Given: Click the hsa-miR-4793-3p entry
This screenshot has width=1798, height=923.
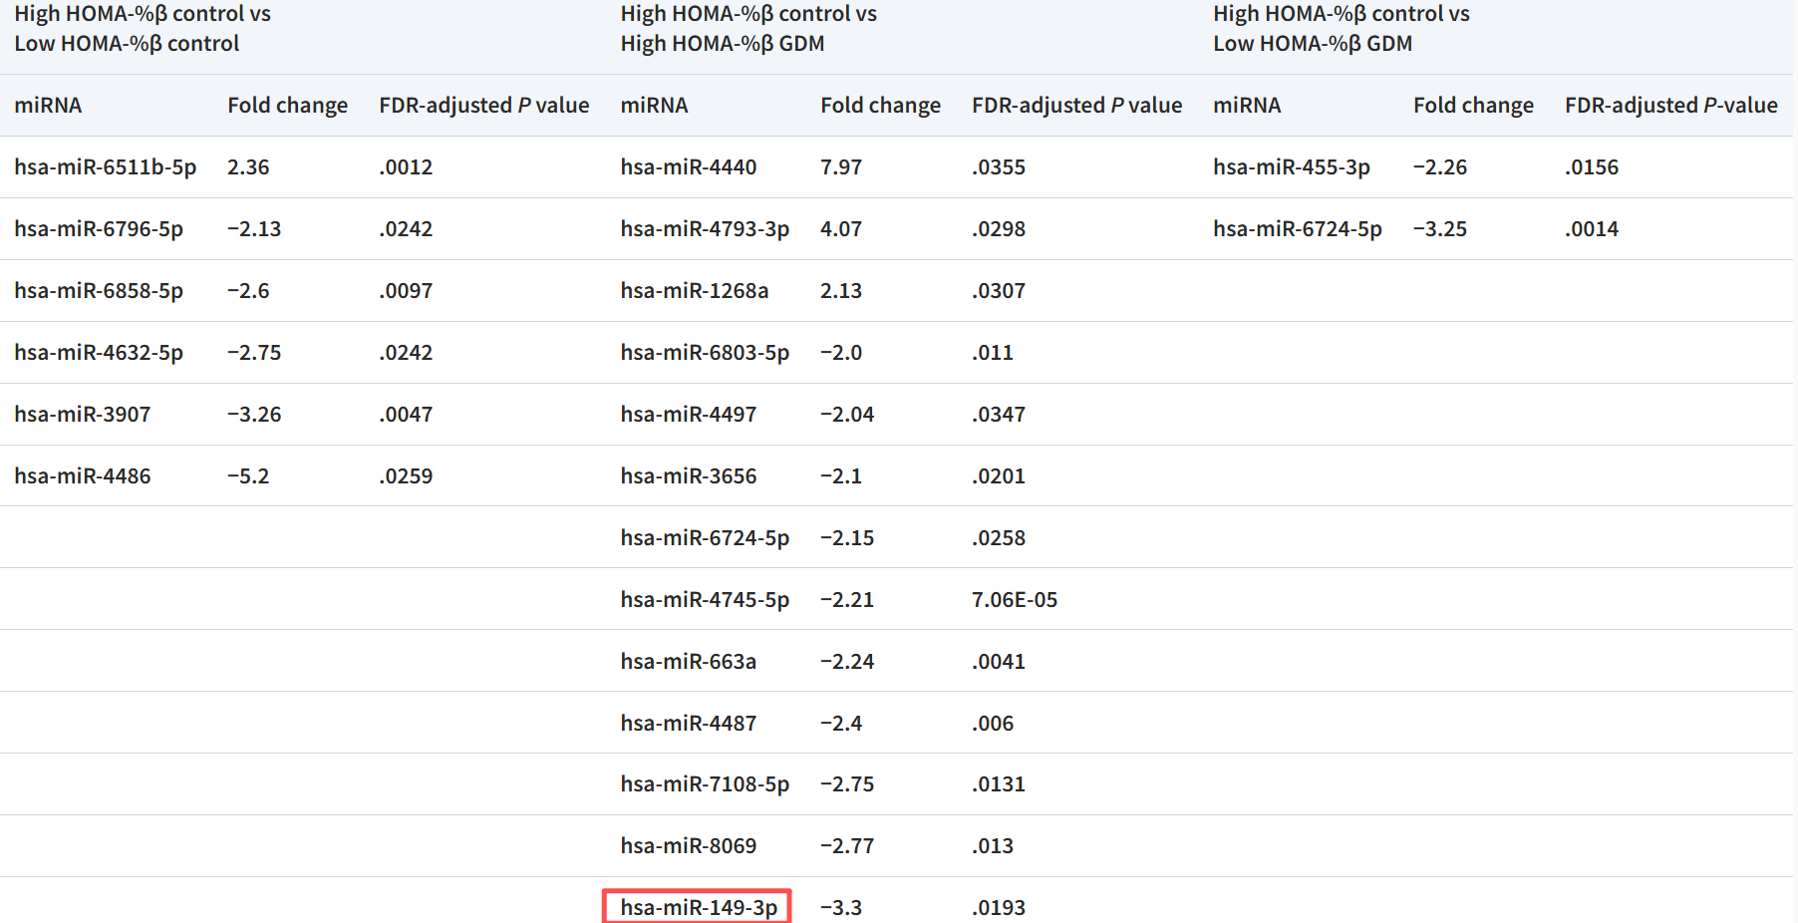Looking at the screenshot, I should [x=704, y=229].
